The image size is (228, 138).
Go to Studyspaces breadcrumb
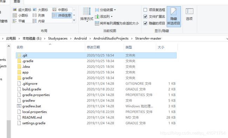(58, 38)
